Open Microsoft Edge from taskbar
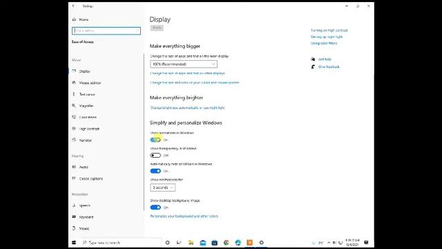The height and width of the screenshot is (249, 442). tap(238, 243)
